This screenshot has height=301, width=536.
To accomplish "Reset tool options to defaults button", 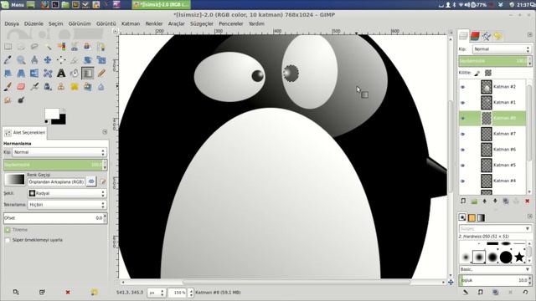I will click(x=94, y=292).
